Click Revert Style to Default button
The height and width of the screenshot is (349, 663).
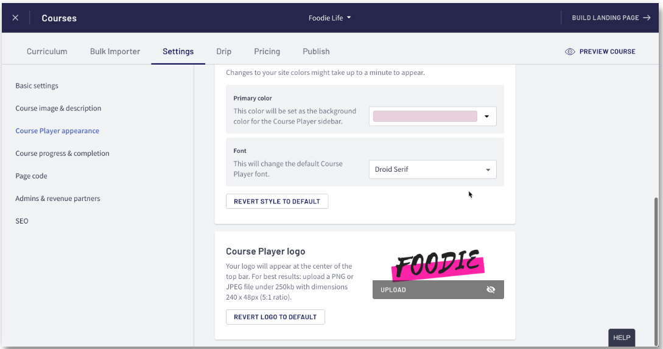click(276, 202)
